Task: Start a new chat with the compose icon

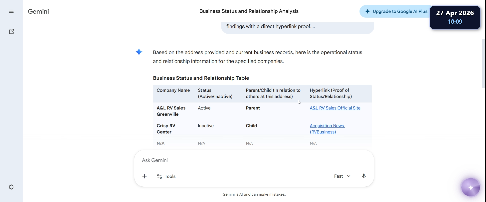Action: (x=11, y=32)
